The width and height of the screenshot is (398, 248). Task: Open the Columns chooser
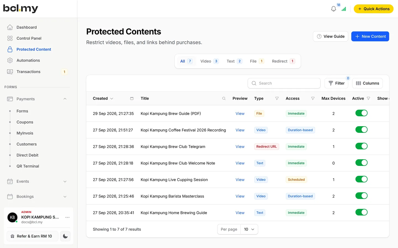coord(367,83)
